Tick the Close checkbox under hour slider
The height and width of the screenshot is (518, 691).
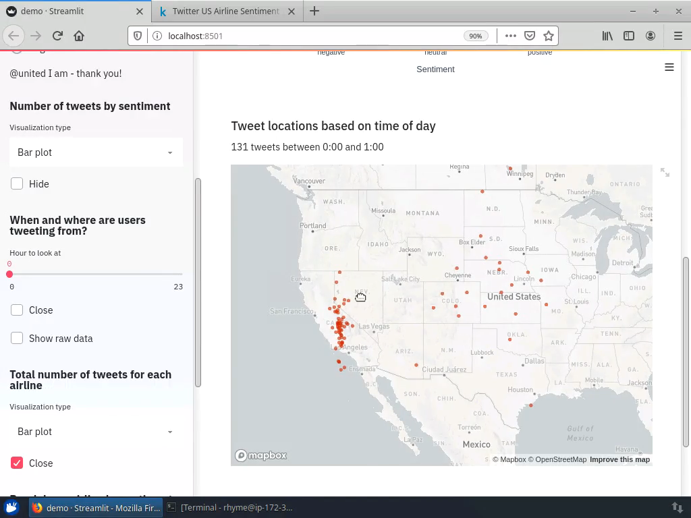[17, 310]
